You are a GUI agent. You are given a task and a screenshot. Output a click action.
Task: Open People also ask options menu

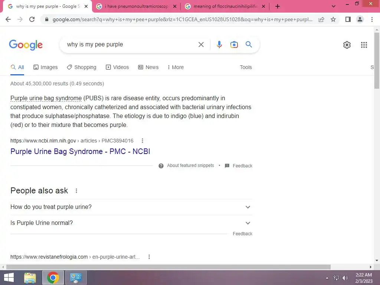pos(76,191)
